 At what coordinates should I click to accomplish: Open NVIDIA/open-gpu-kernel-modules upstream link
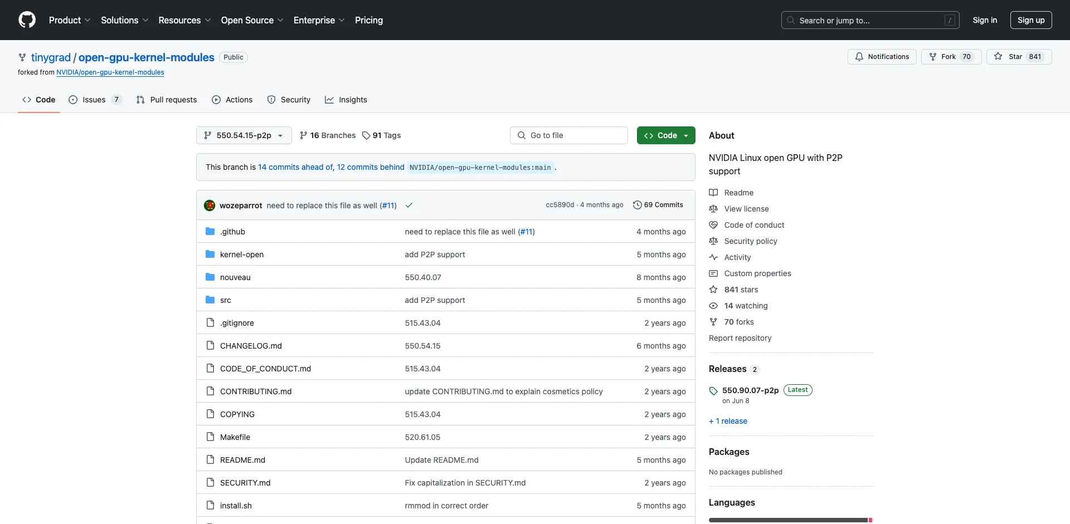pos(110,72)
